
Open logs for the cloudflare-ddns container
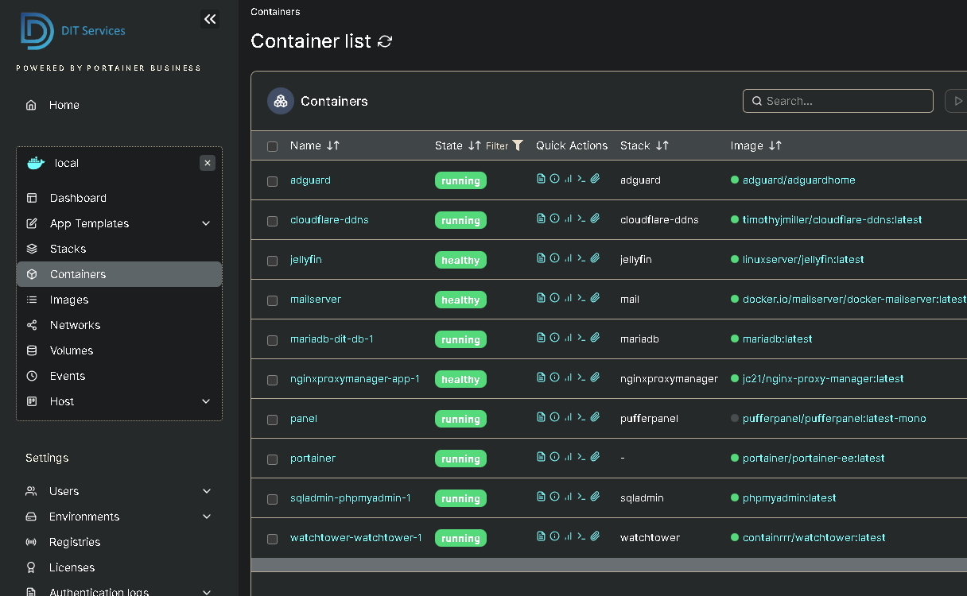(x=542, y=219)
